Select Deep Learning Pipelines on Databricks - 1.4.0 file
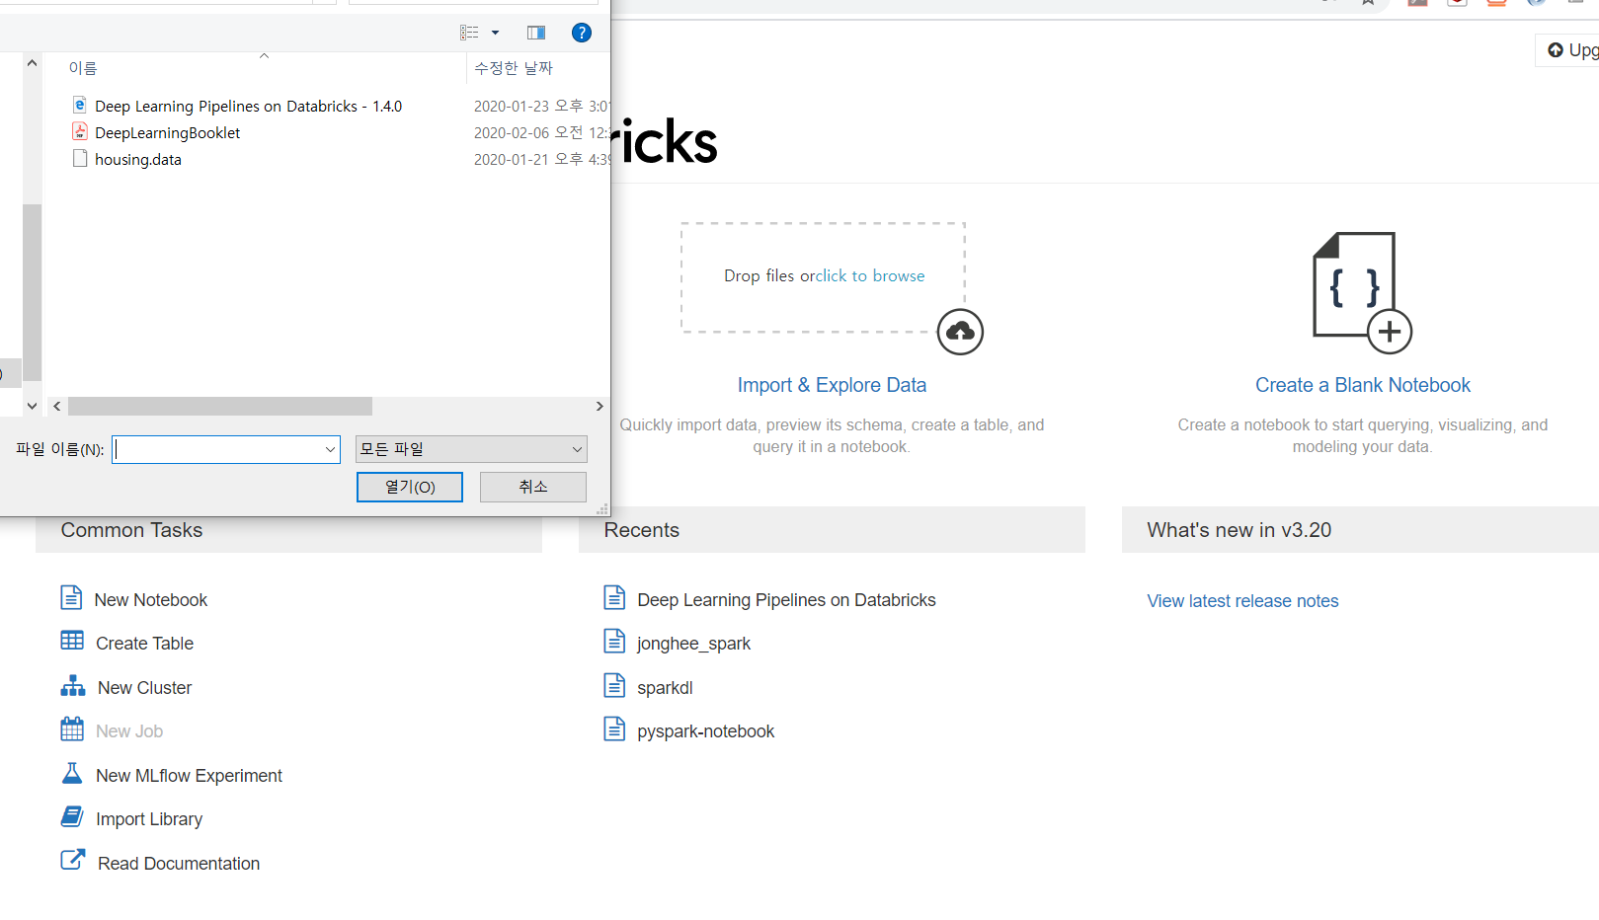Screen dimensions: 1599x920 tap(248, 106)
